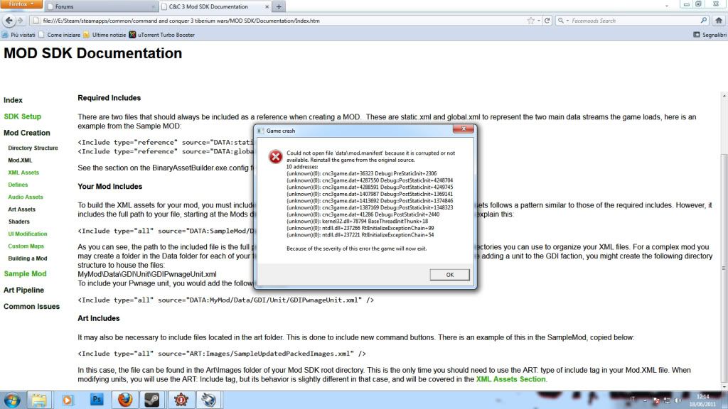Open Windows Media Player from the taskbar
The height and width of the screenshot is (409, 728).
68,400
